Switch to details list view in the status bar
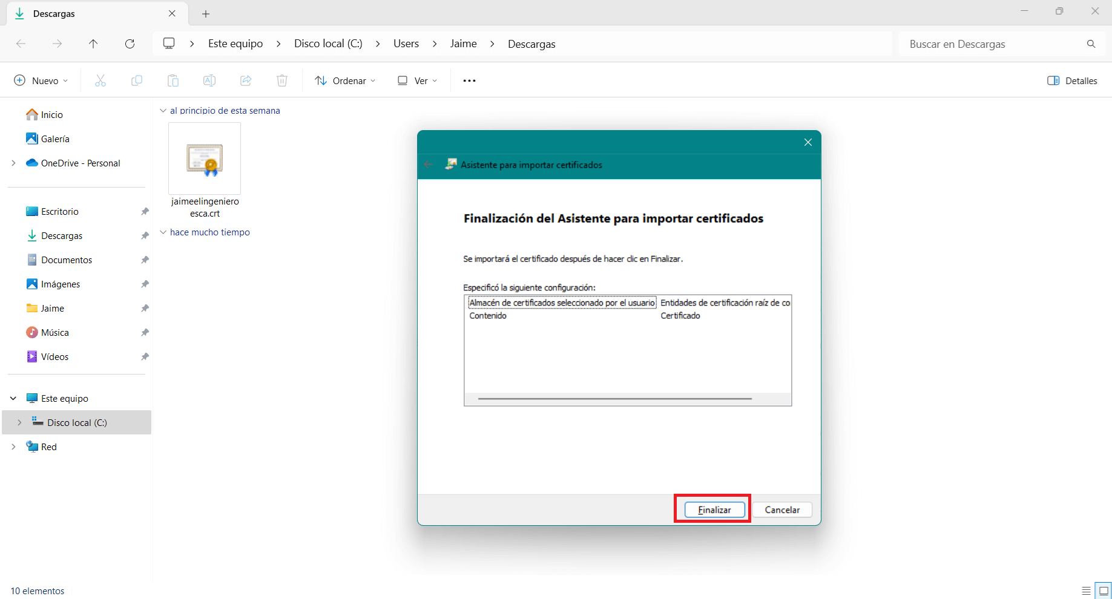 [1086, 591]
